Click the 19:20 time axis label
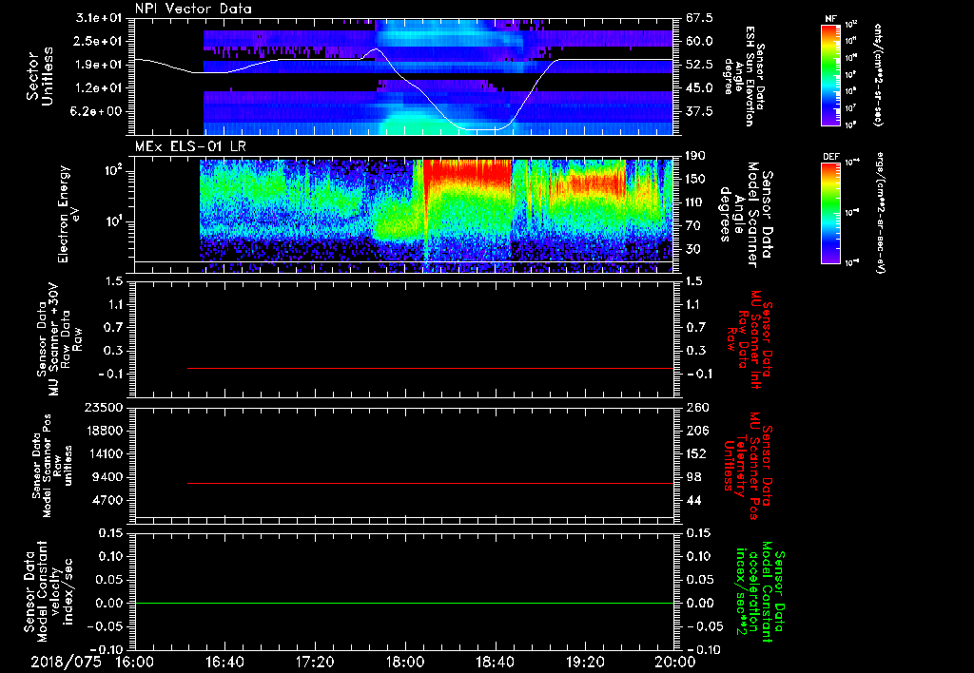974x673 pixels. tap(585, 662)
